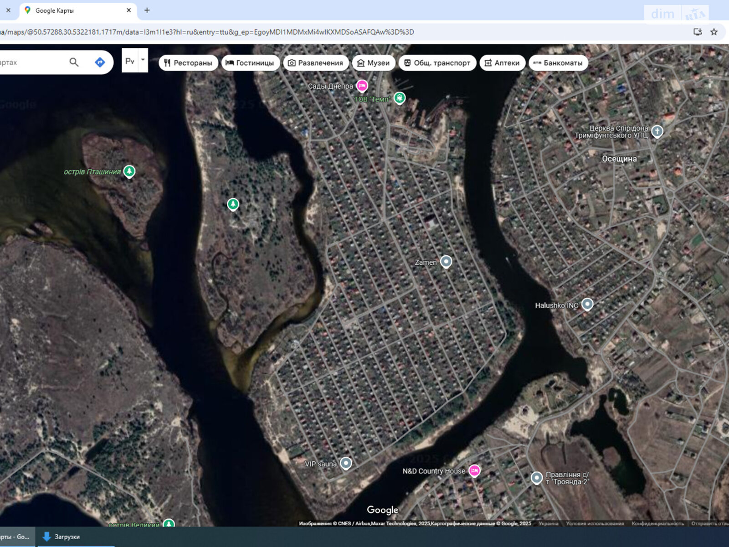Select the VIP sauna location marker

pyautogui.click(x=346, y=464)
